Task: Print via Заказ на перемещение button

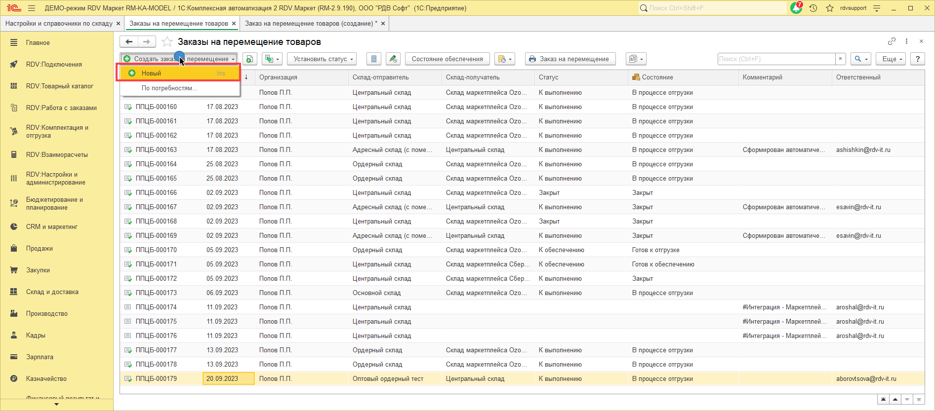Action: click(x=569, y=59)
